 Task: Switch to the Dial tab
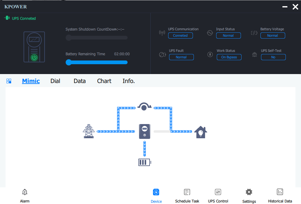click(55, 81)
